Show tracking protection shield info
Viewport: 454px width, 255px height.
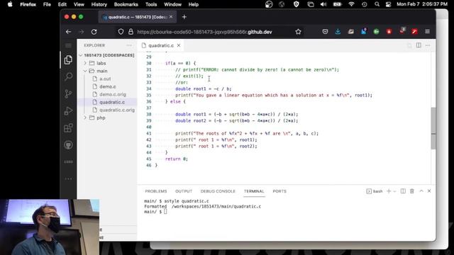tap(121, 32)
